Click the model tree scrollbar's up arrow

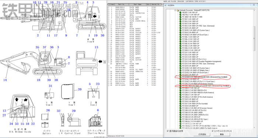pos(254,10)
